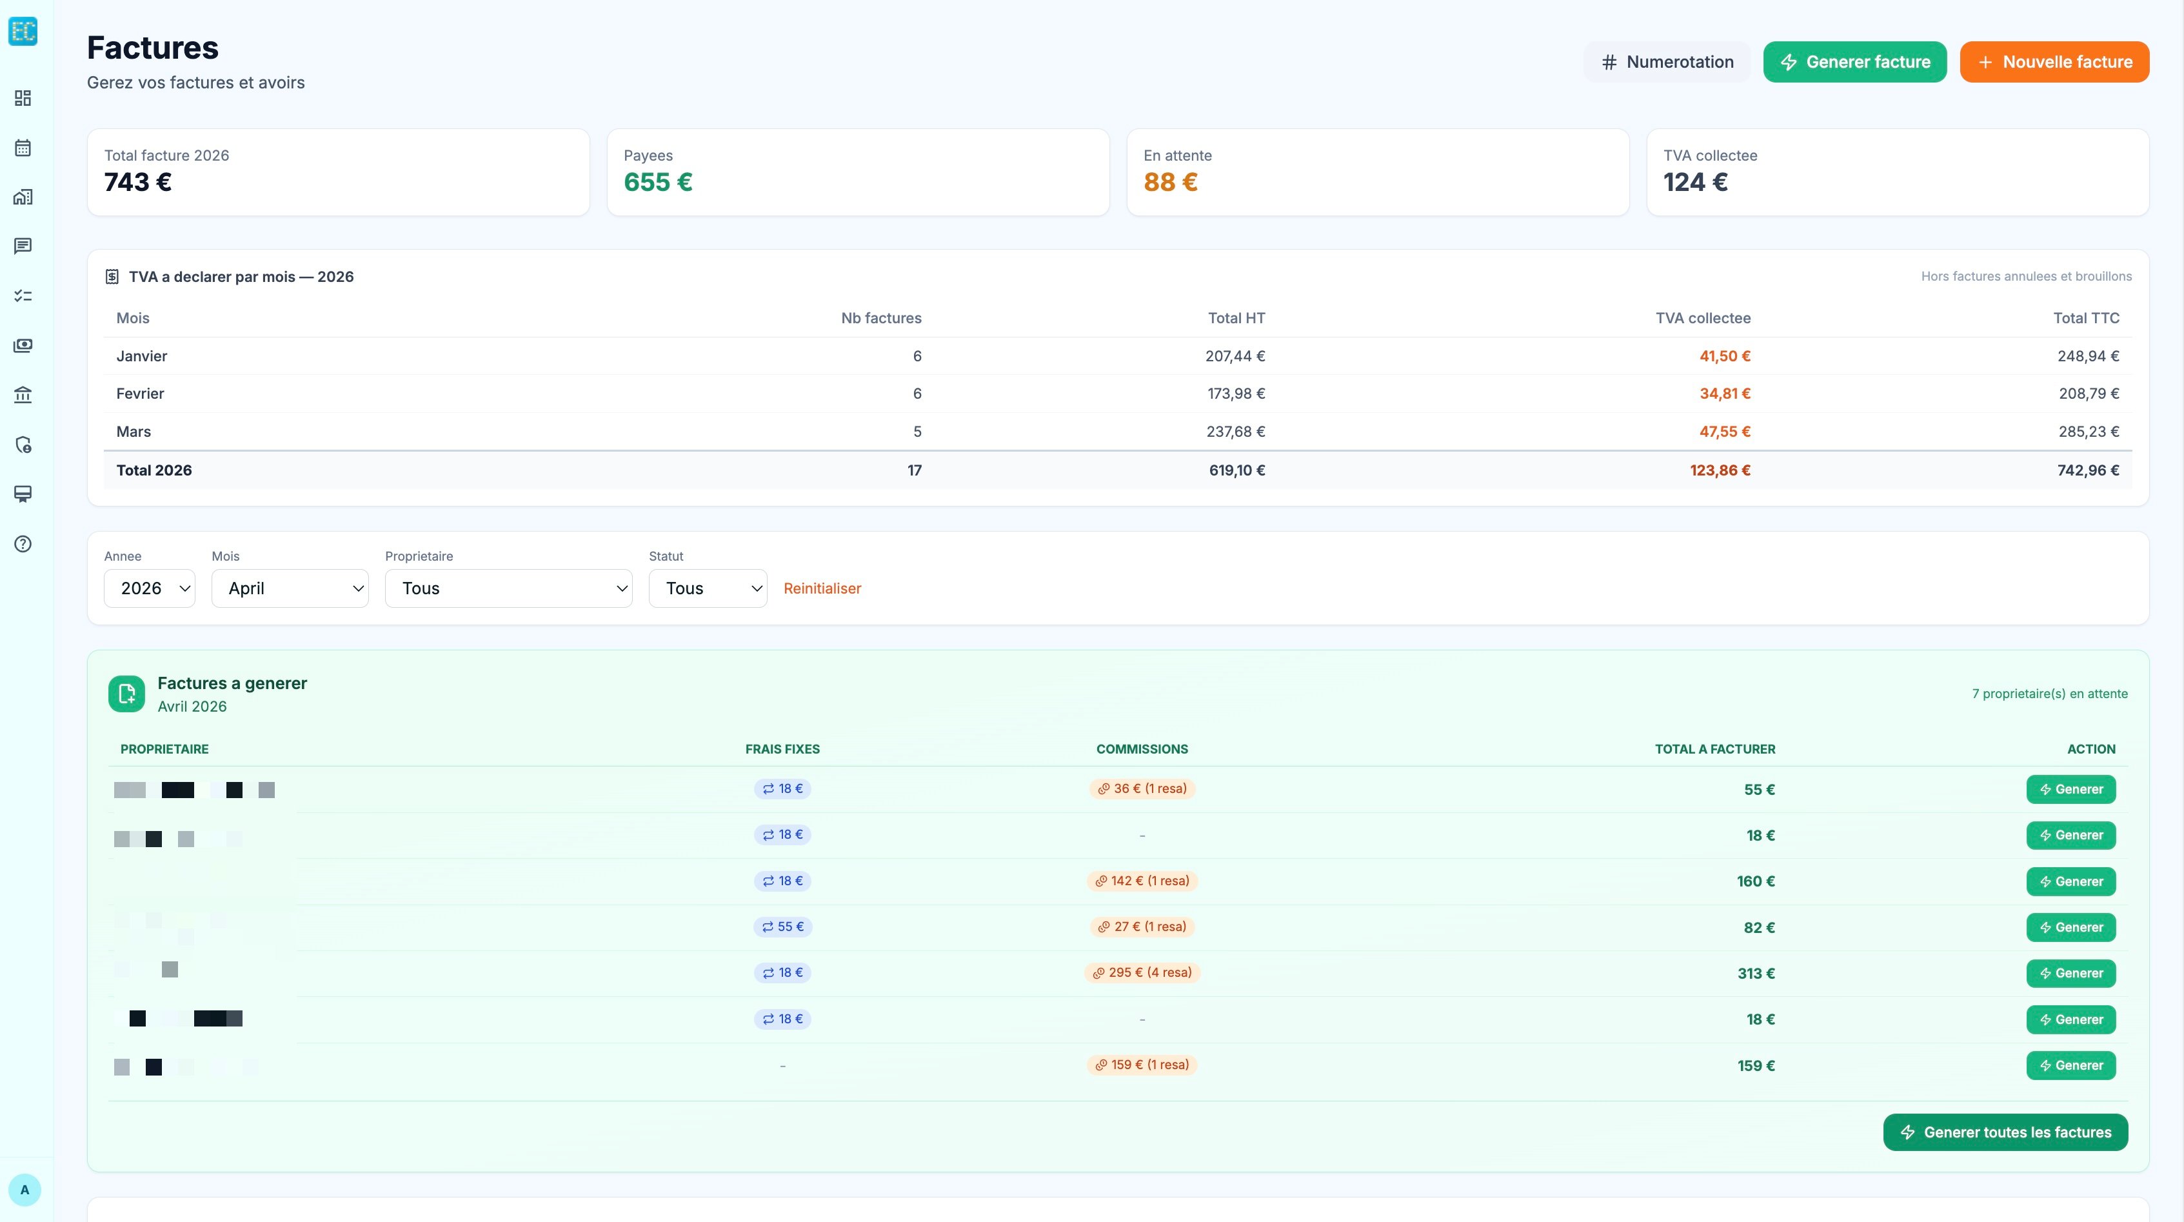Open the Statut filter dropdown
This screenshot has height=1222, width=2184.
point(708,588)
